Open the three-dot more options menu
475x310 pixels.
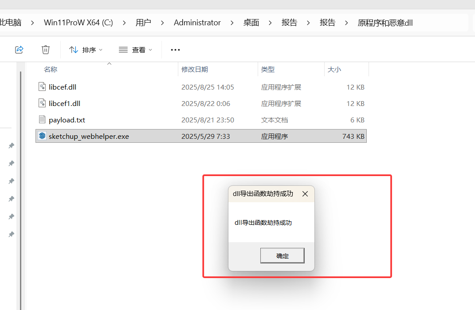pyautogui.click(x=175, y=50)
